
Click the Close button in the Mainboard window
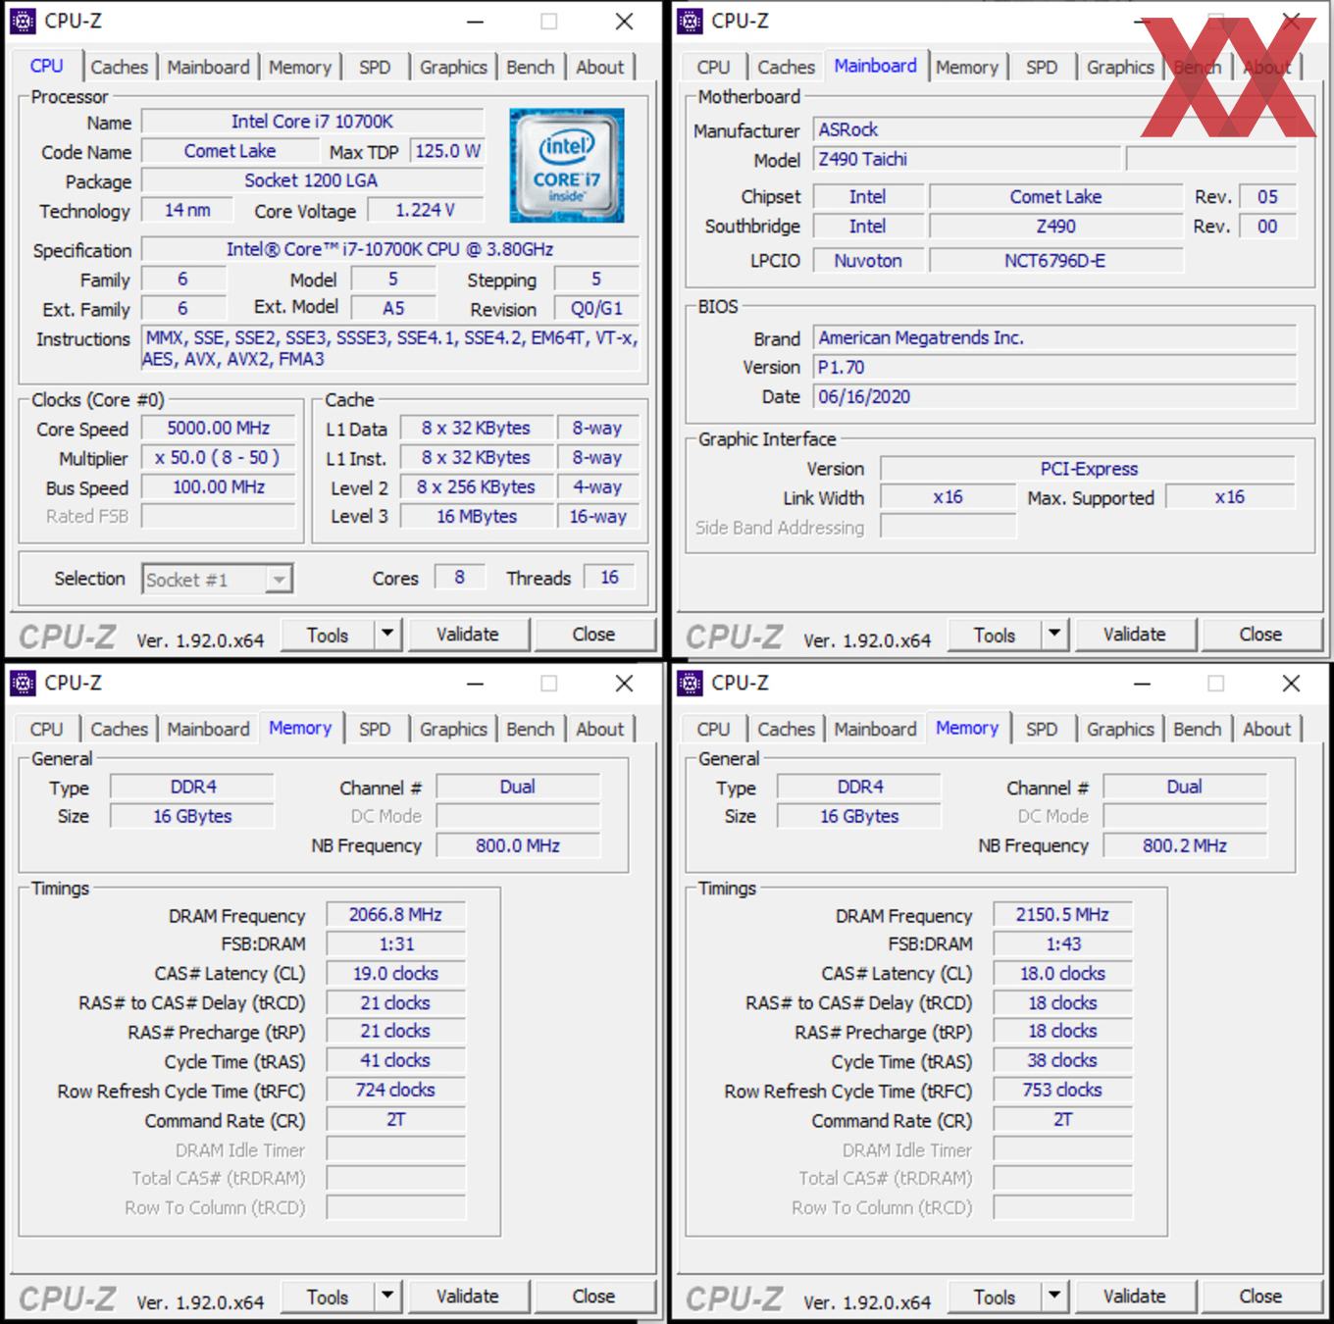1261,635
